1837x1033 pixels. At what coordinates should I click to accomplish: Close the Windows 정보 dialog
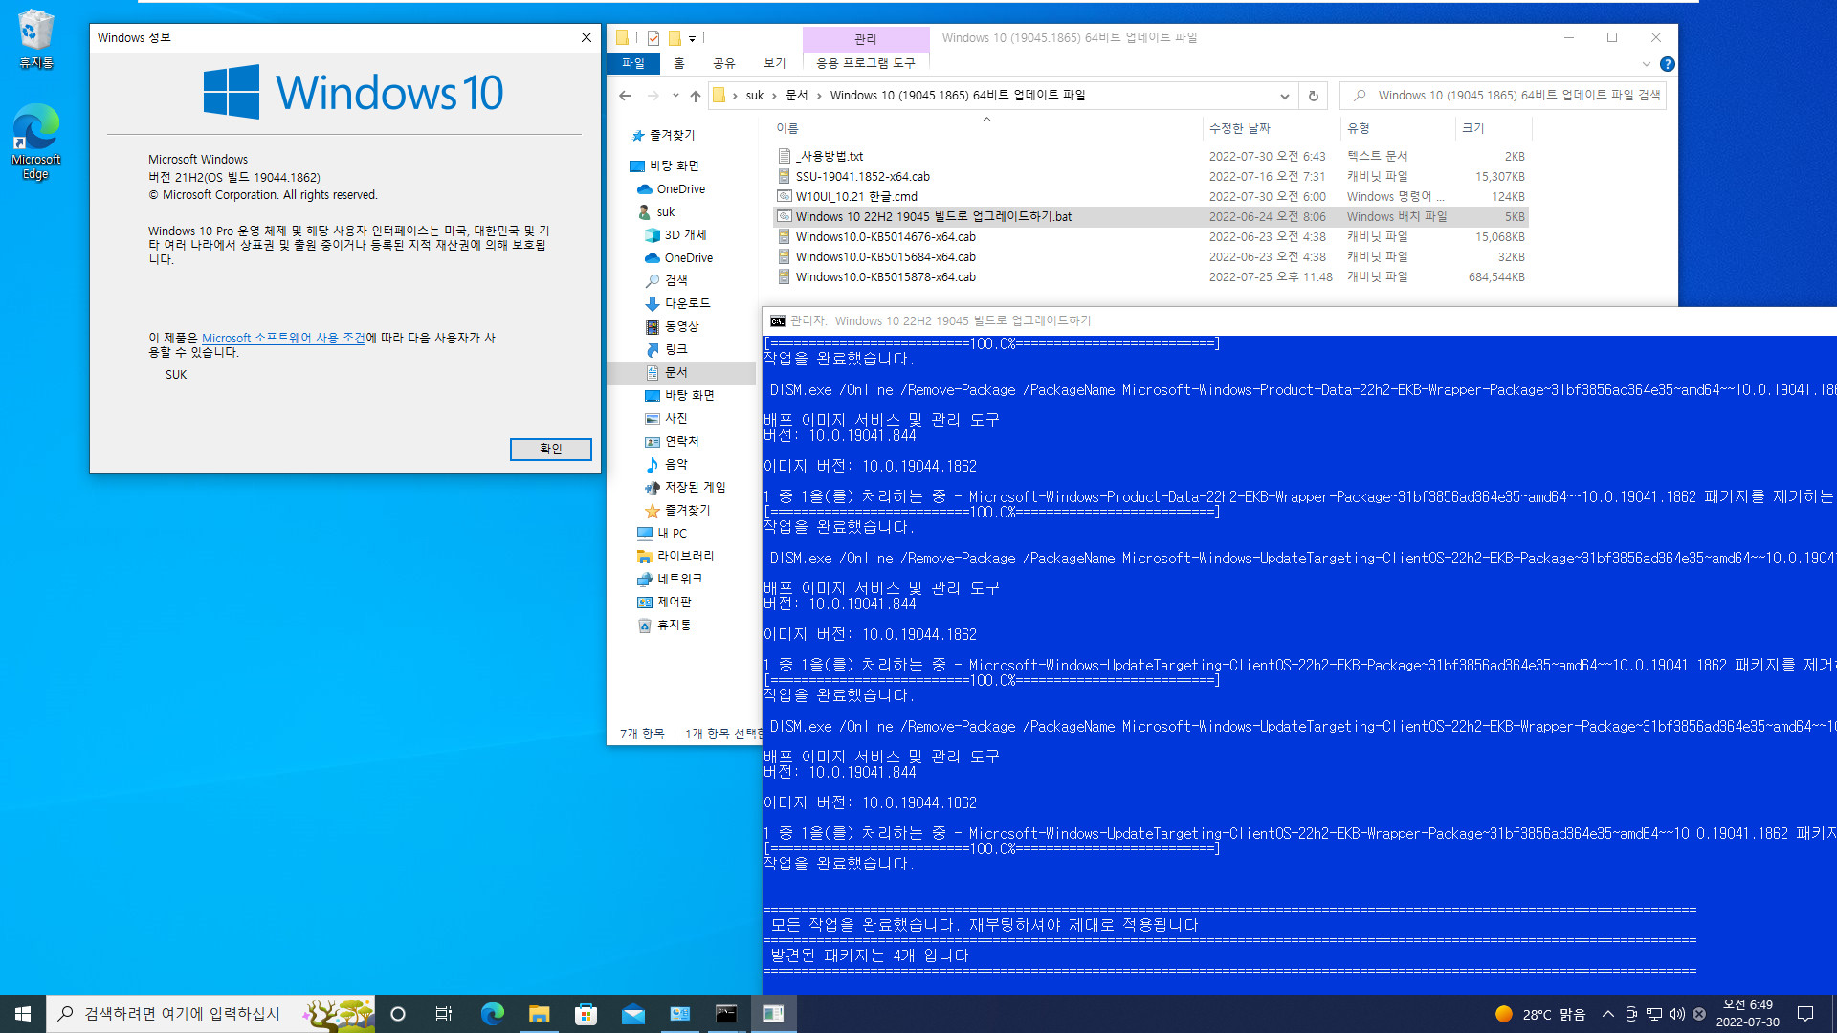[x=586, y=37]
